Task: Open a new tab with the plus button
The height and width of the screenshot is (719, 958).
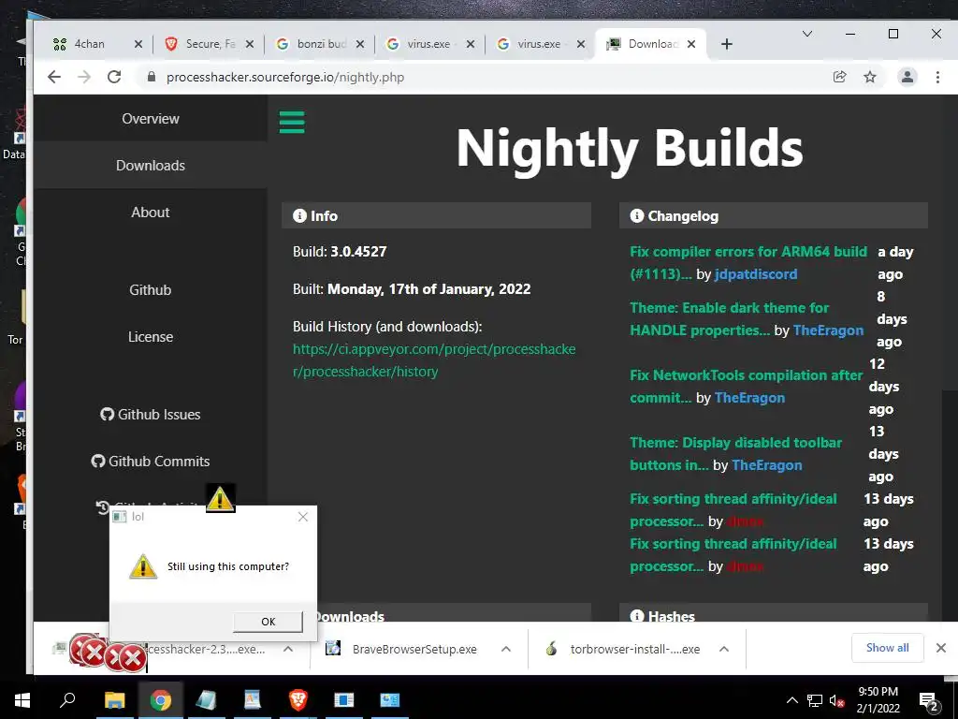Action: [726, 44]
